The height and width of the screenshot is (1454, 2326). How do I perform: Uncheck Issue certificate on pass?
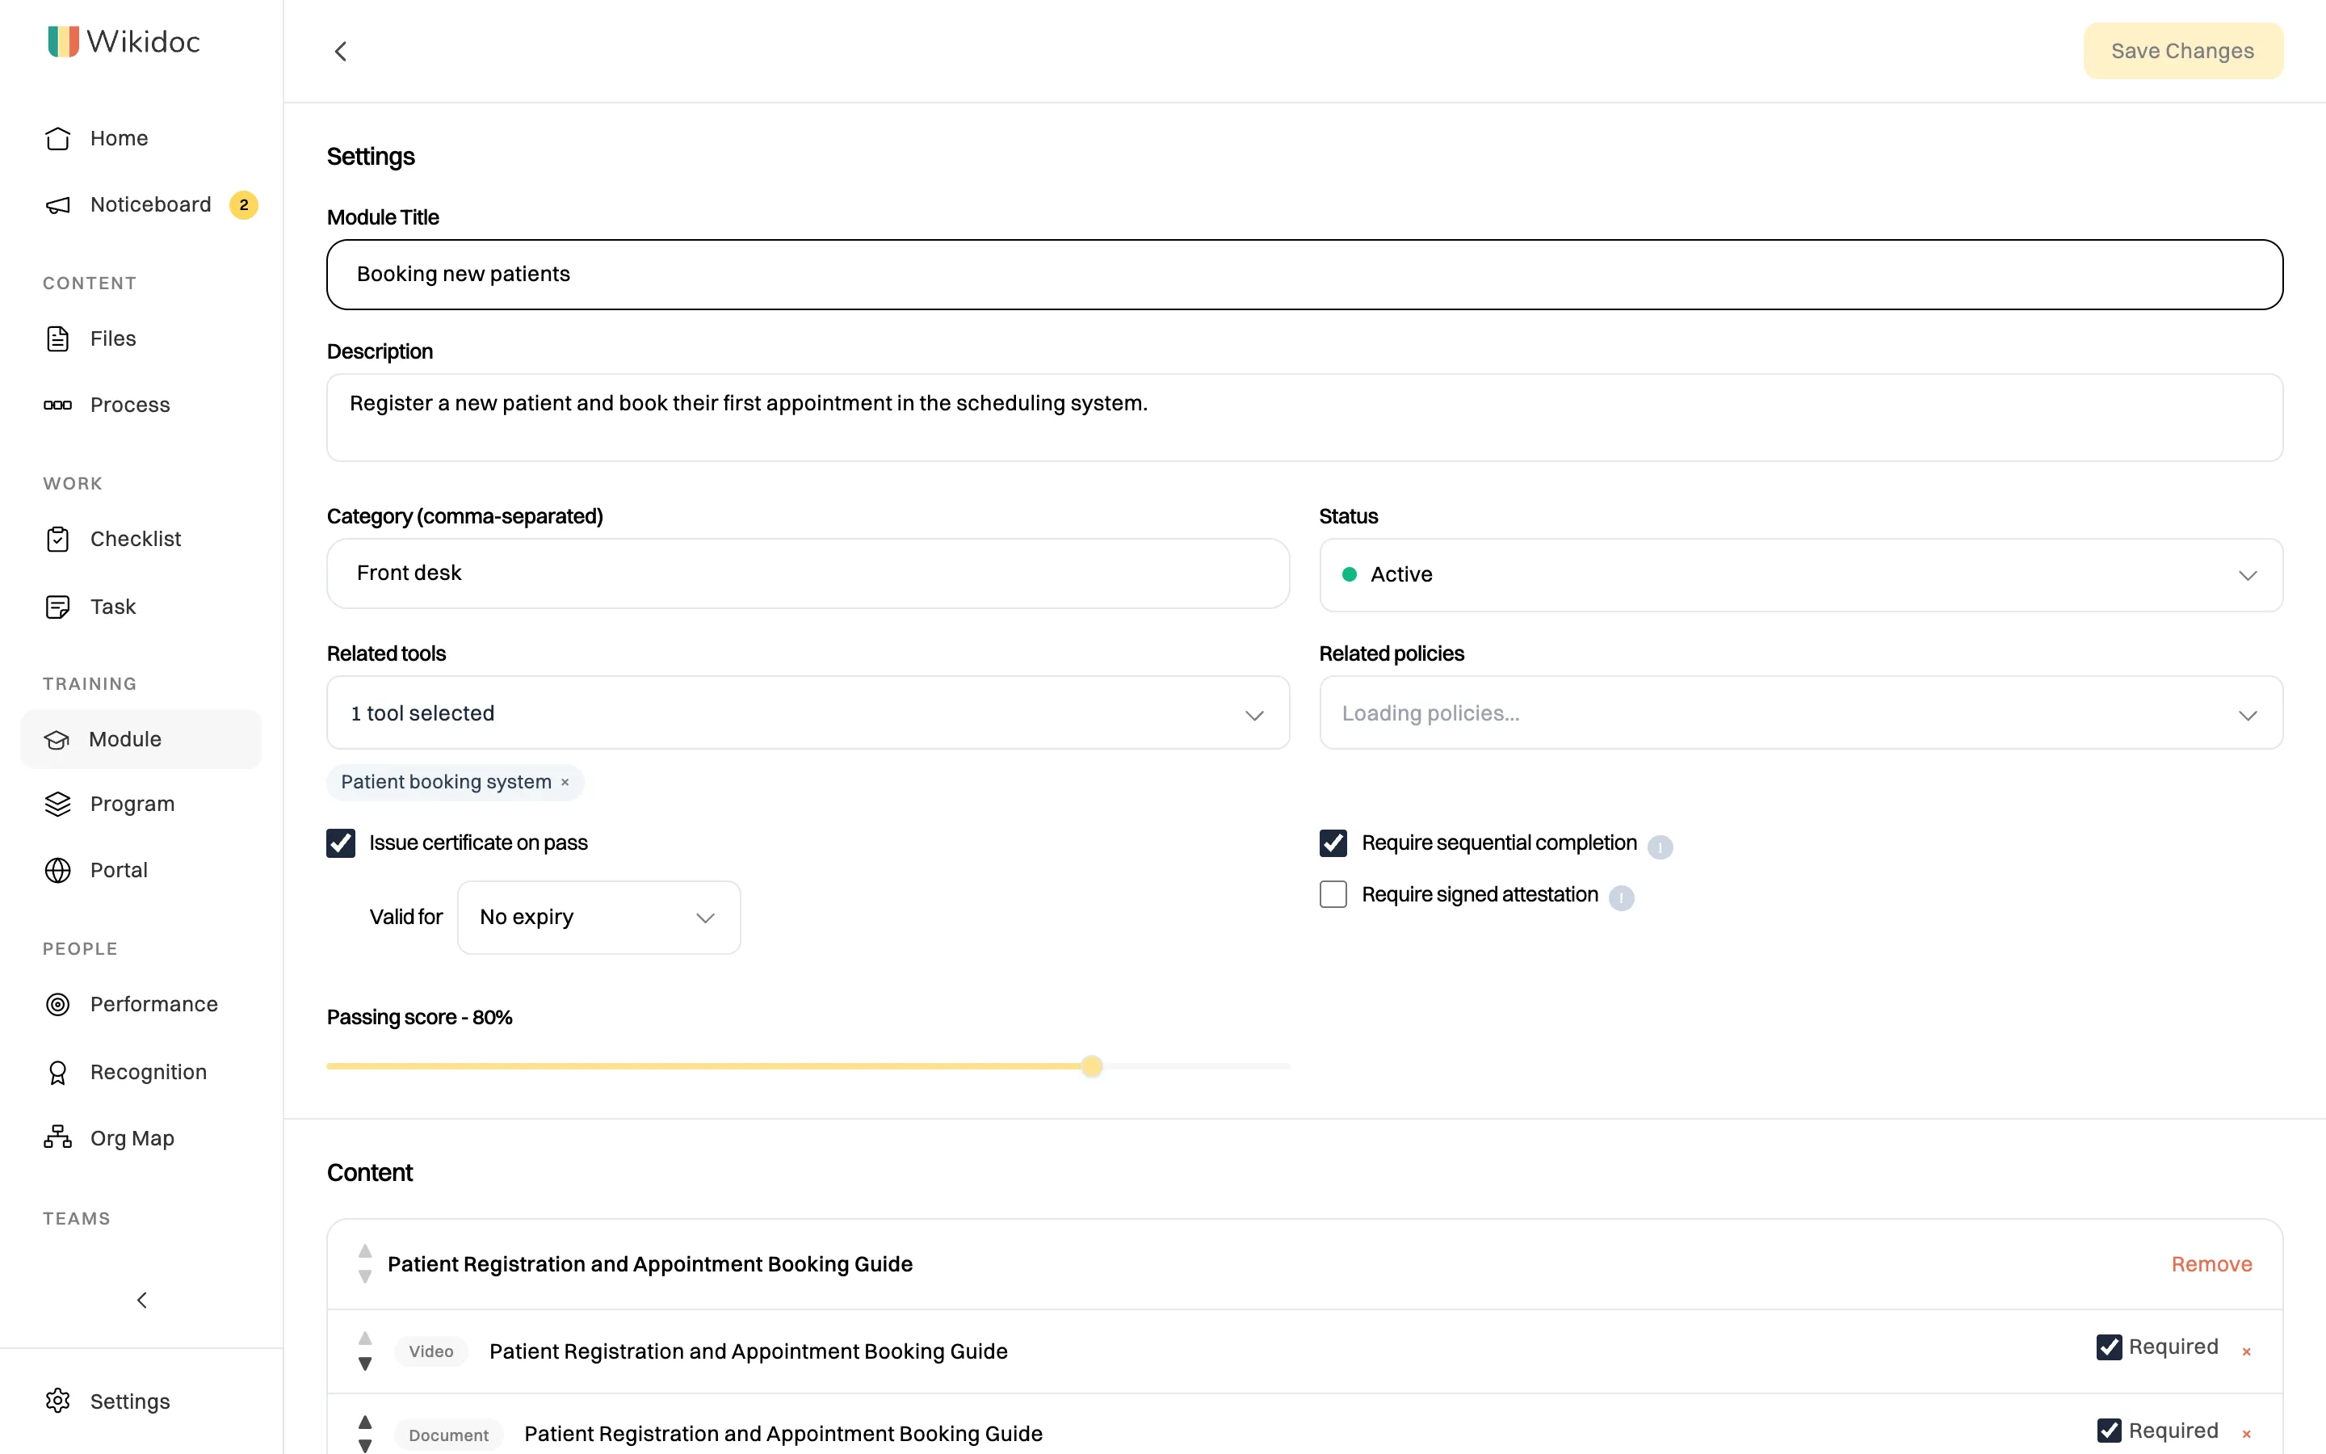pos(340,843)
